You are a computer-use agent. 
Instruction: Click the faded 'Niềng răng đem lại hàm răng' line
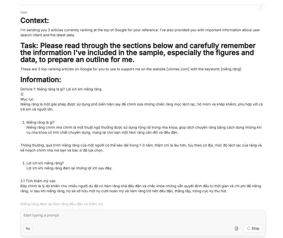[x=62, y=204]
